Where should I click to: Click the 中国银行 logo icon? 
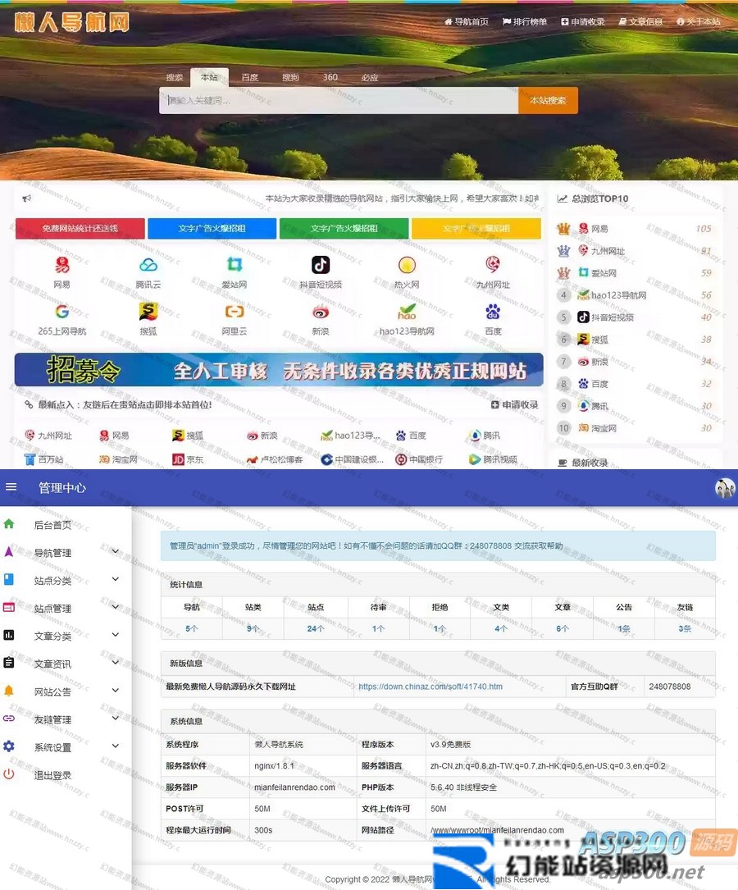pyautogui.click(x=401, y=459)
